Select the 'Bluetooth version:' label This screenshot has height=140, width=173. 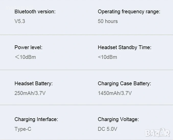35,12
